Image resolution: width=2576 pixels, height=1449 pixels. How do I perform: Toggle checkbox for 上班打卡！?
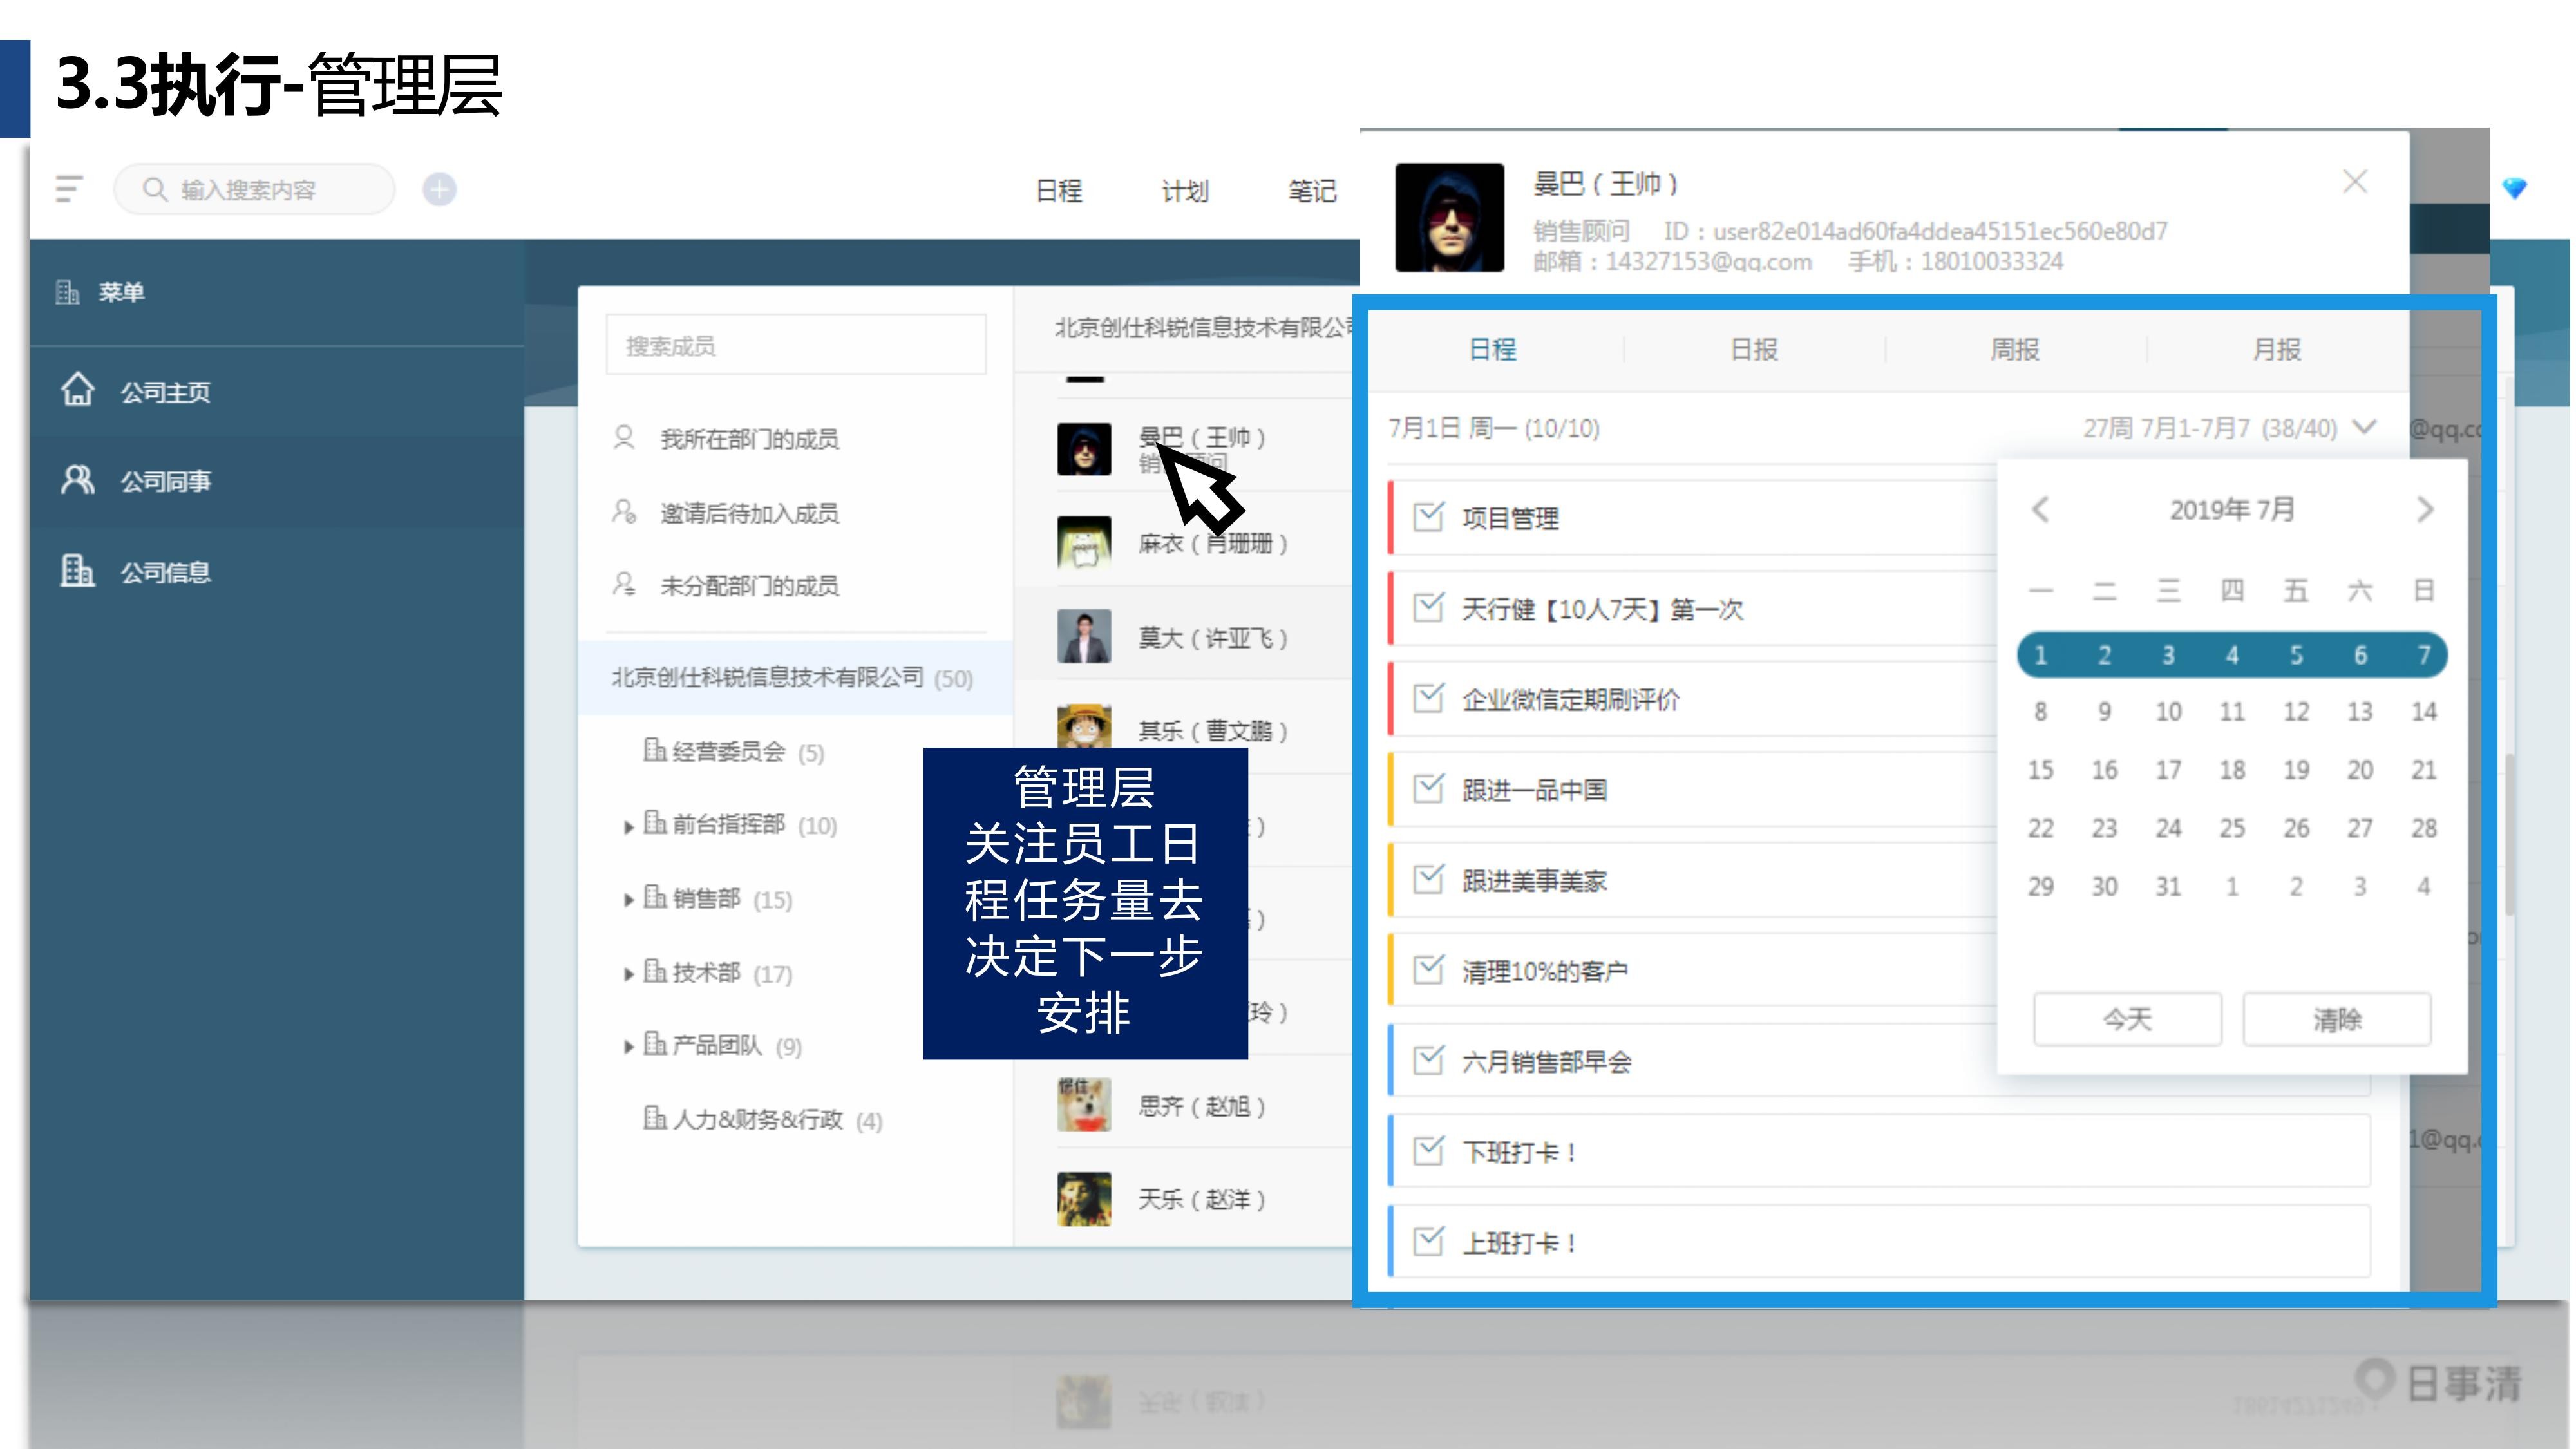pyautogui.click(x=1428, y=1242)
